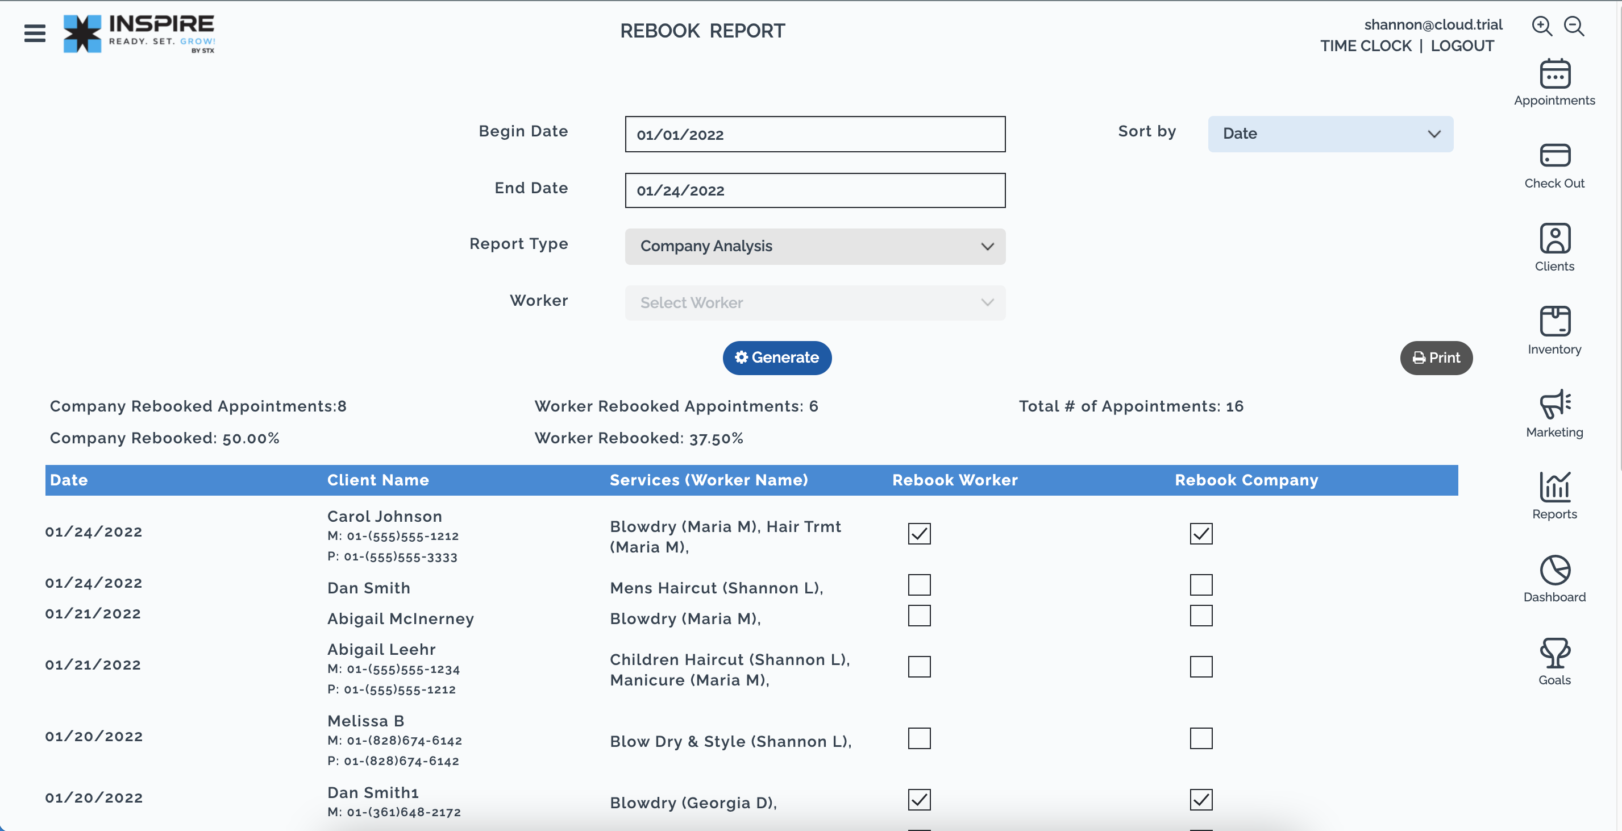The height and width of the screenshot is (831, 1622).
Task: Check Rebook Worker for Melissa B
Action: point(920,738)
